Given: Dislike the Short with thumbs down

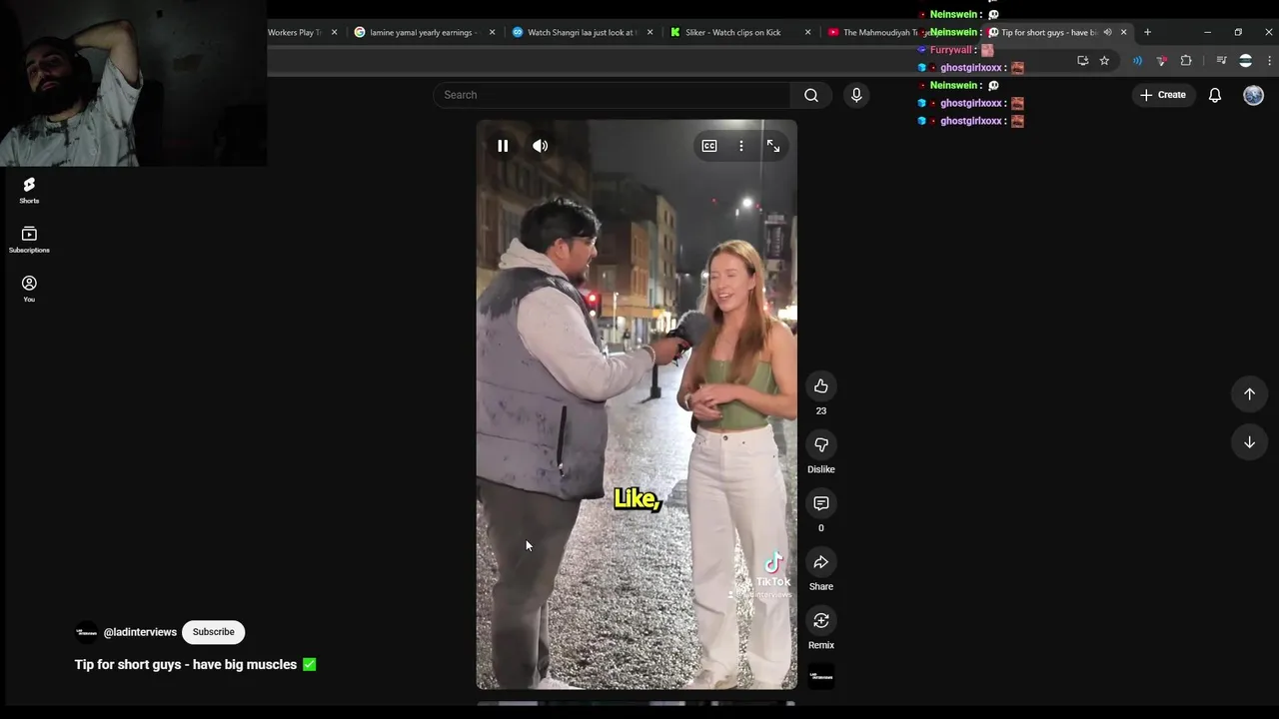Looking at the screenshot, I should click(x=821, y=444).
